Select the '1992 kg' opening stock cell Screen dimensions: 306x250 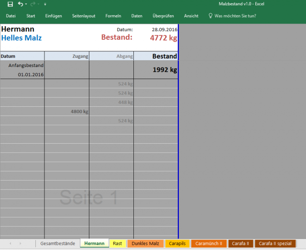pyautogui.click(x=156, y=70)
